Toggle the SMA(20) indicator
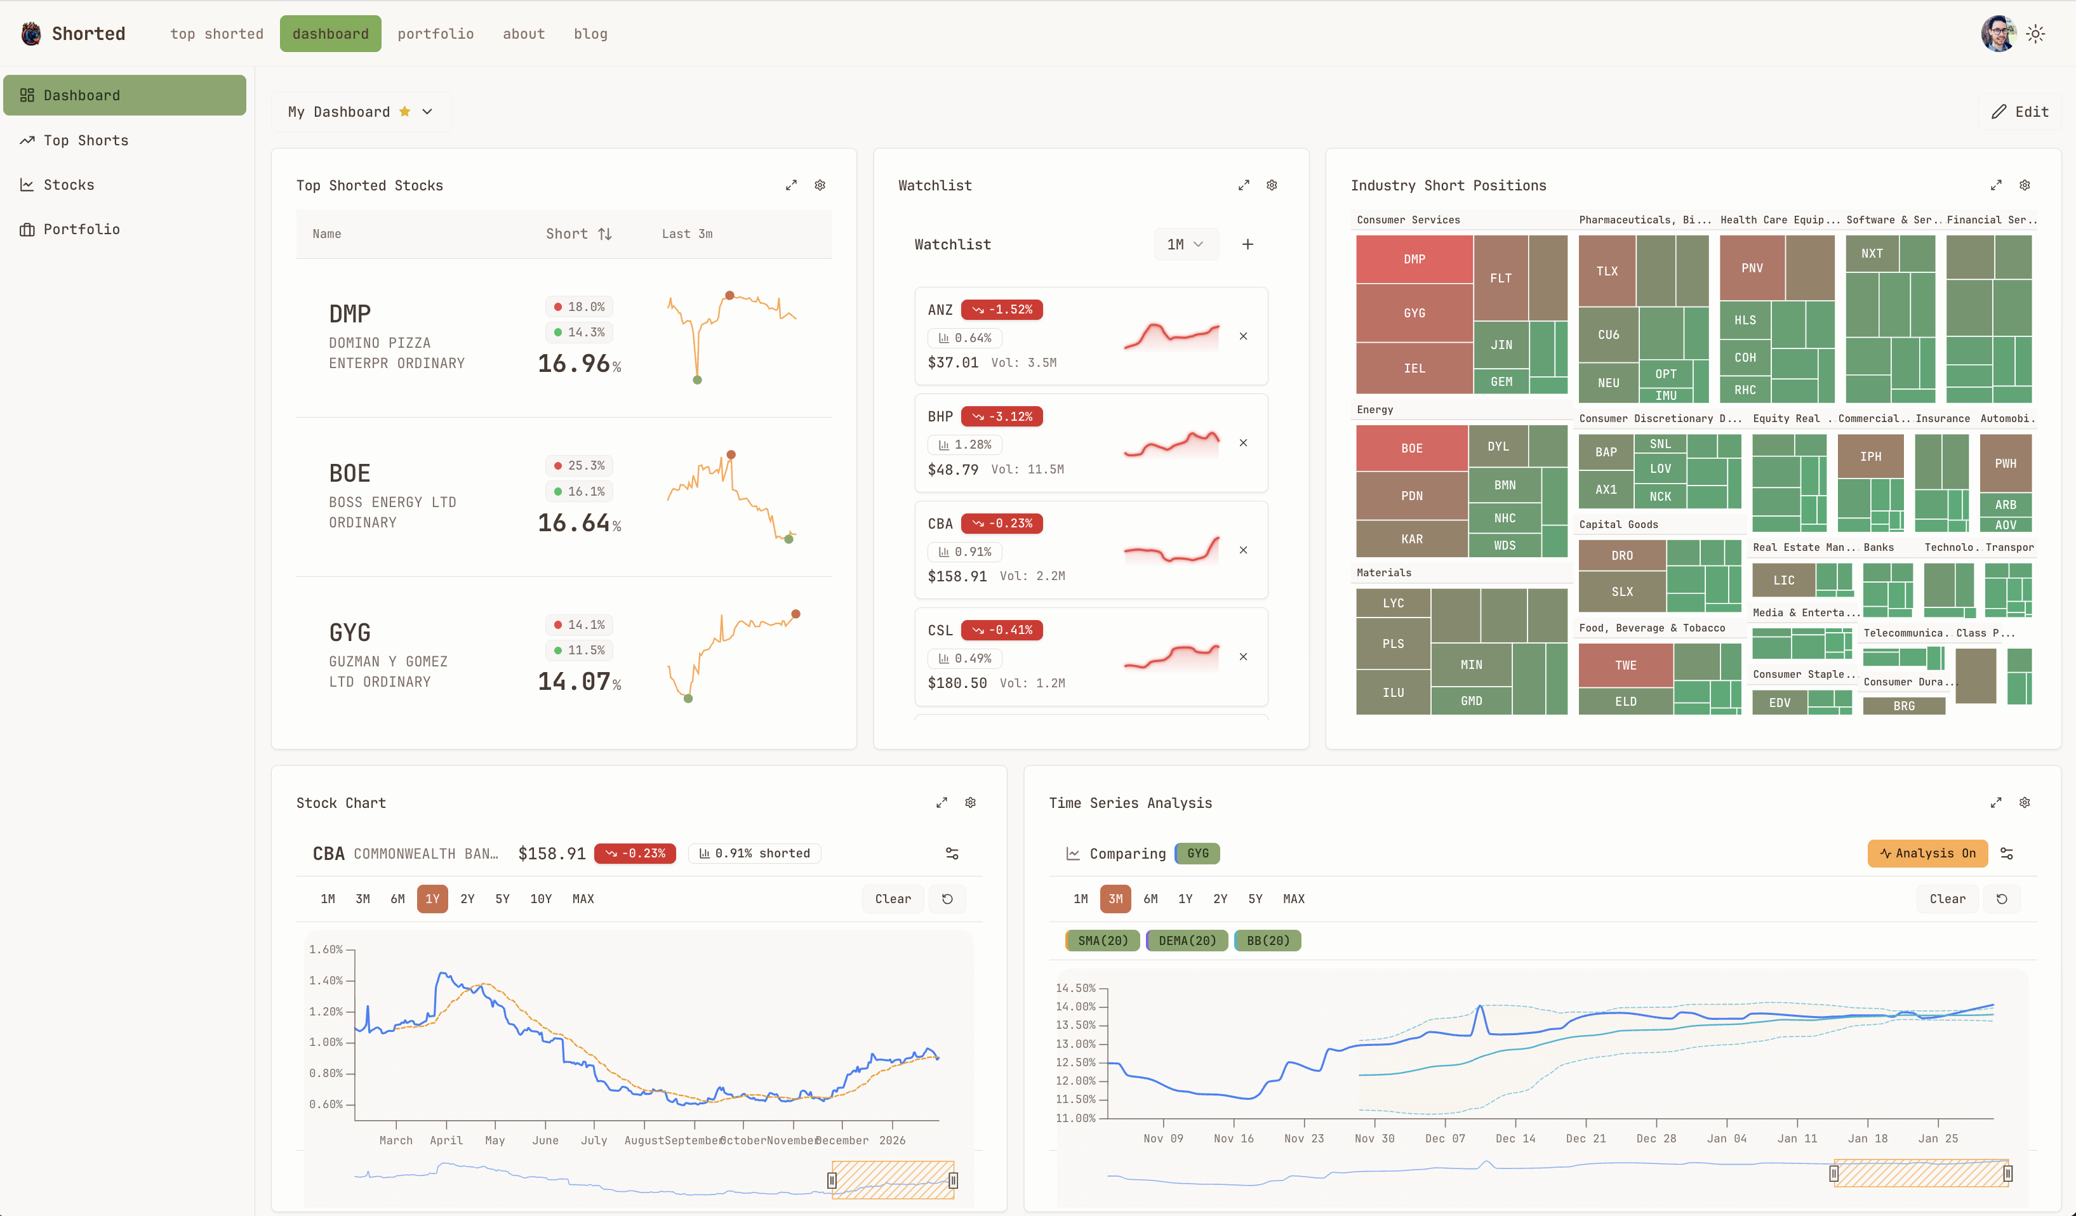Image resolution: width=2076 pixels, height=1216 pixels. click(x=1102, y=941)
